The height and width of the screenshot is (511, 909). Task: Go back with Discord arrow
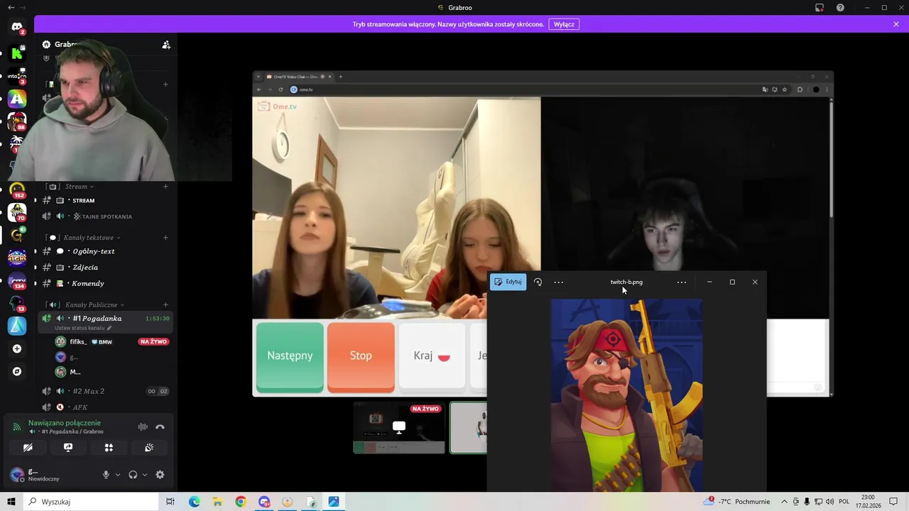(11, 8)
